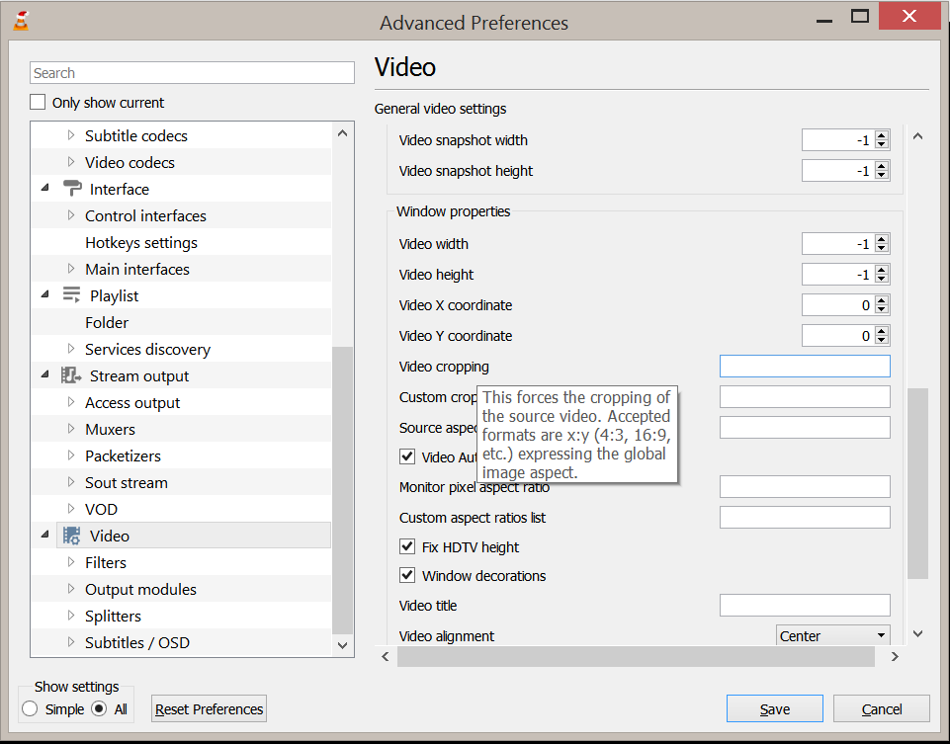Collapse the Stream output section
The image size is (950, 744).
pyautogui.click(x=45, y=374)
